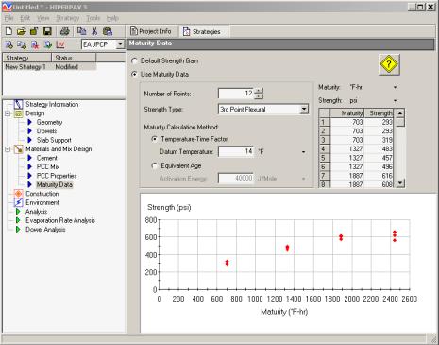Open the Edit menu
This screenshot has height=345, width=439.
(x=25, y=18)
